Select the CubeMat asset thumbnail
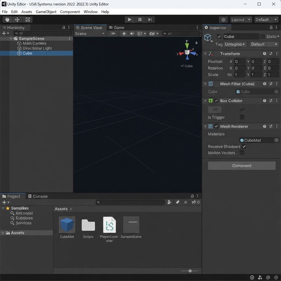The height and width of the screenshot is (281, 281). click(x=67, y=225)
